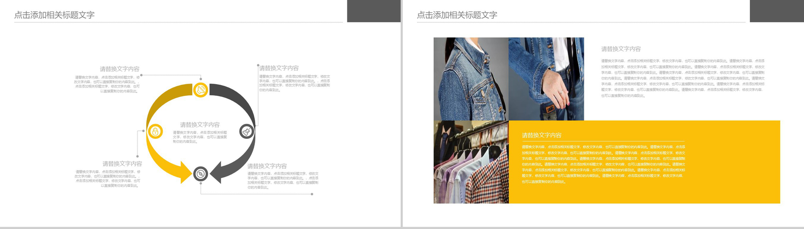Click the 请替换文字内容 heading beside the denim photos
The width and height of the screenshot is (804, 229).
(x=621, y=49)
